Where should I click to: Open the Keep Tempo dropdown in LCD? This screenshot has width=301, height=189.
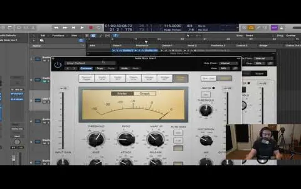172,30
